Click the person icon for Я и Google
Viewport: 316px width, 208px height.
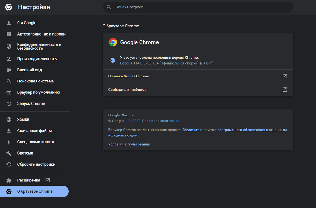click(x=9, y=23)
